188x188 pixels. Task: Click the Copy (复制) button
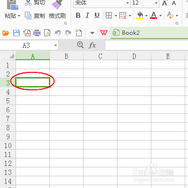(x=35, y=16)
